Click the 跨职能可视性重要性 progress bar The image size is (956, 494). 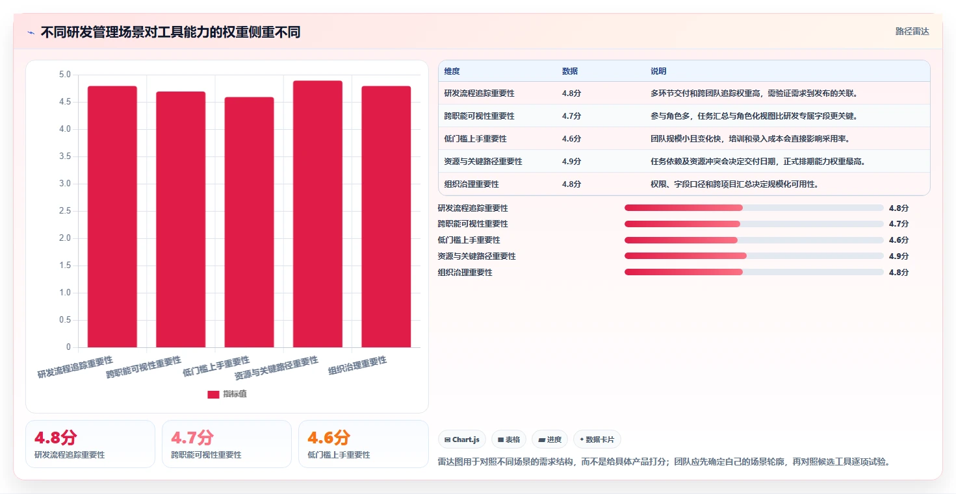pyautogui.click(x=754, y=224)
